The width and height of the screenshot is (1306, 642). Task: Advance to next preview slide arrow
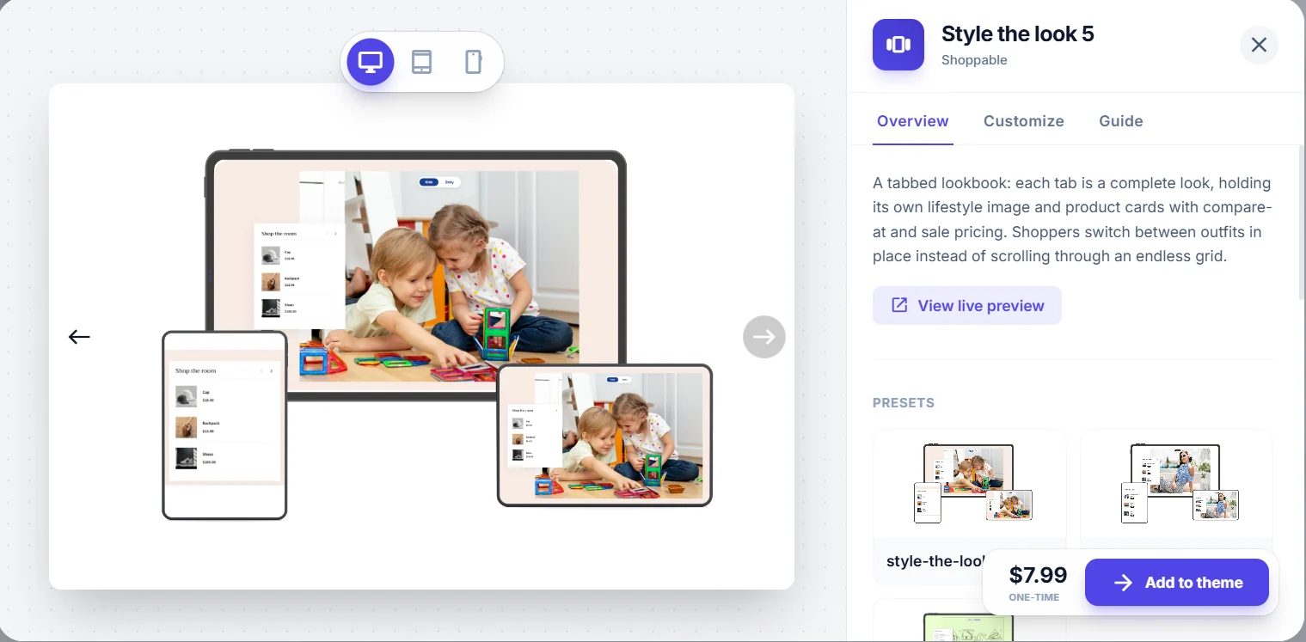point(764,337)
